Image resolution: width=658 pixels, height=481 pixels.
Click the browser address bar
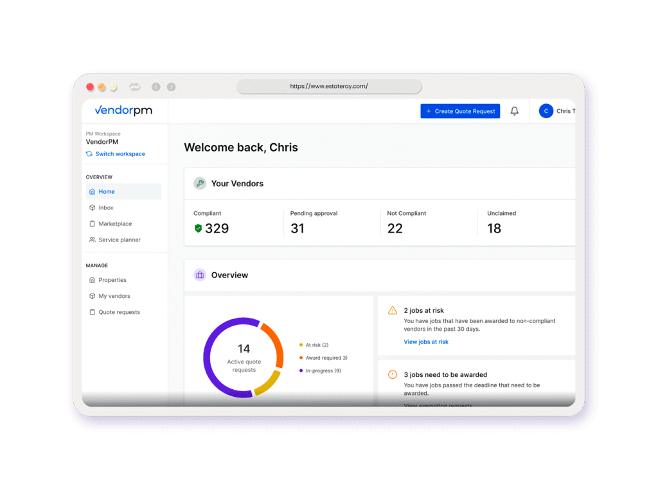pos(329,87)
